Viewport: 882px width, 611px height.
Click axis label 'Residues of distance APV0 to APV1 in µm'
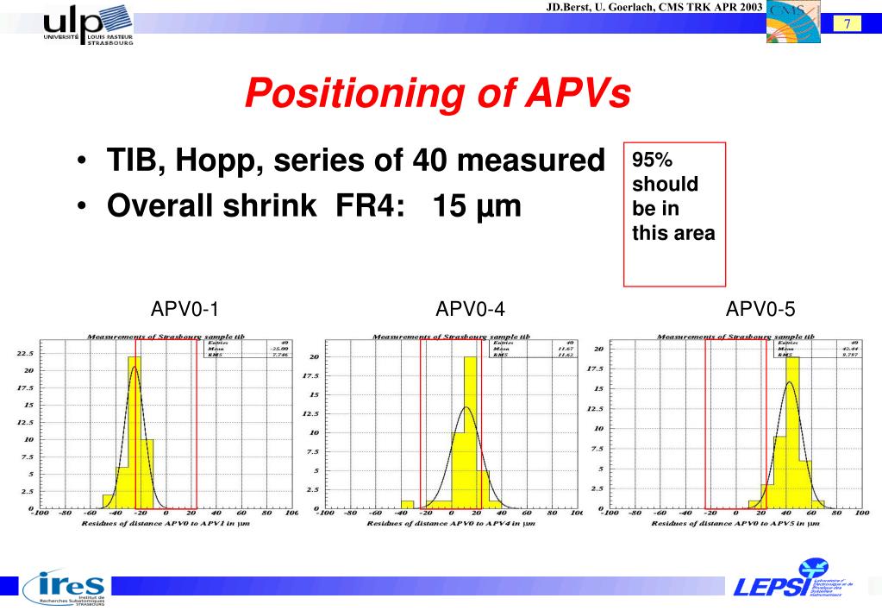click(x=166, y=524)
